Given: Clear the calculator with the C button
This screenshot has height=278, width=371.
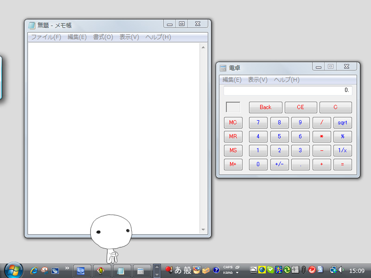Looking at the screenshot, I should point(335,107).
